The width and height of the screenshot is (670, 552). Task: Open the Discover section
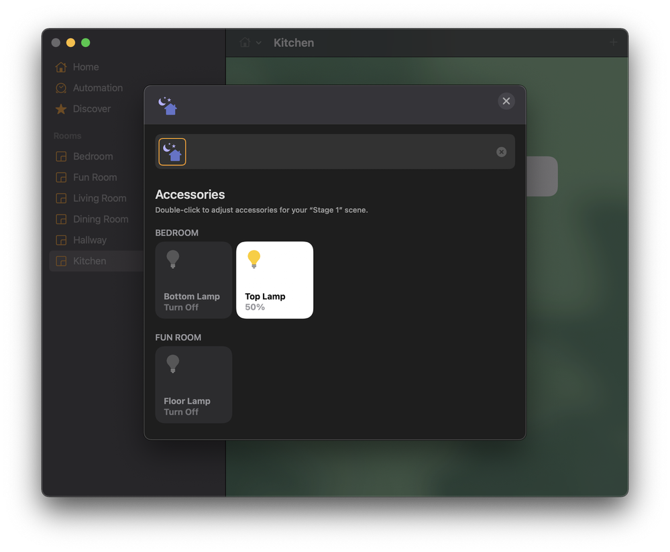91,109
